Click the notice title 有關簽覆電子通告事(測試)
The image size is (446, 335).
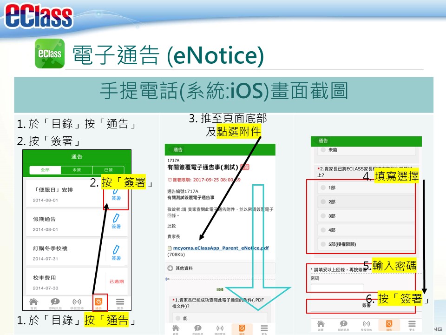(203, 167)
